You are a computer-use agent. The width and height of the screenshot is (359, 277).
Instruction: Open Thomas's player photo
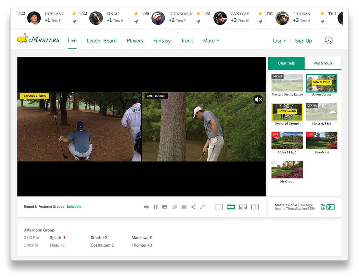pos(282,18)
